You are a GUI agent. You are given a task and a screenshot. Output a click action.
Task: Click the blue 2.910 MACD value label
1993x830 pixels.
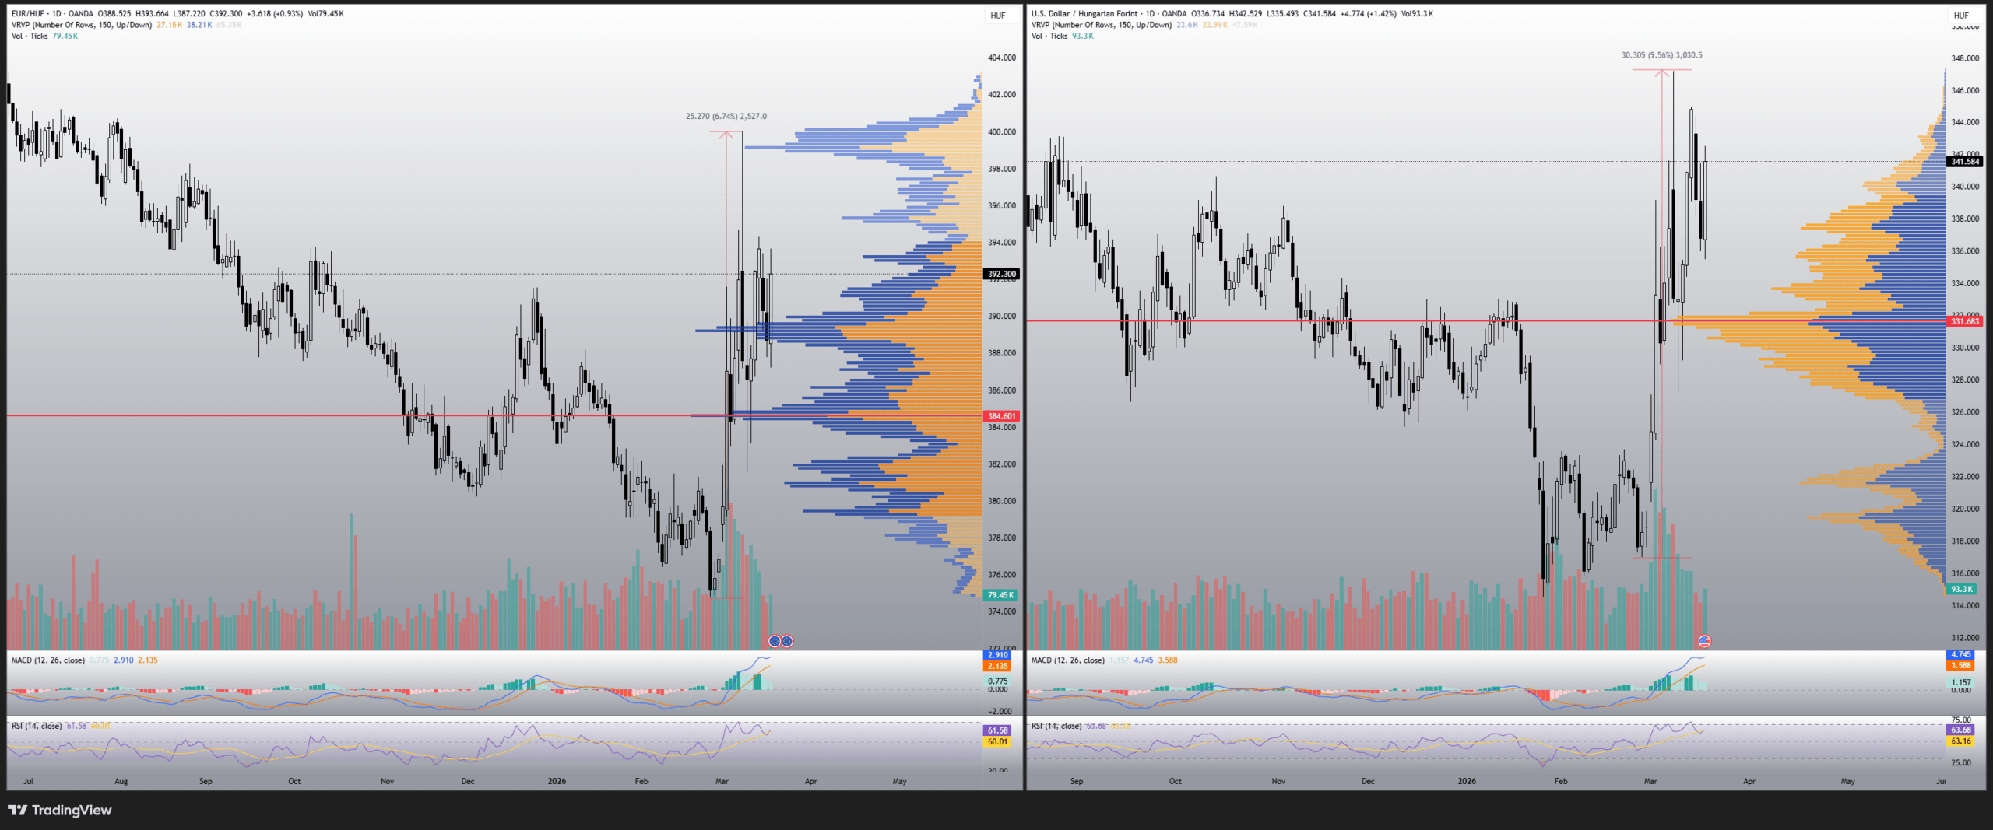(997, 655)
